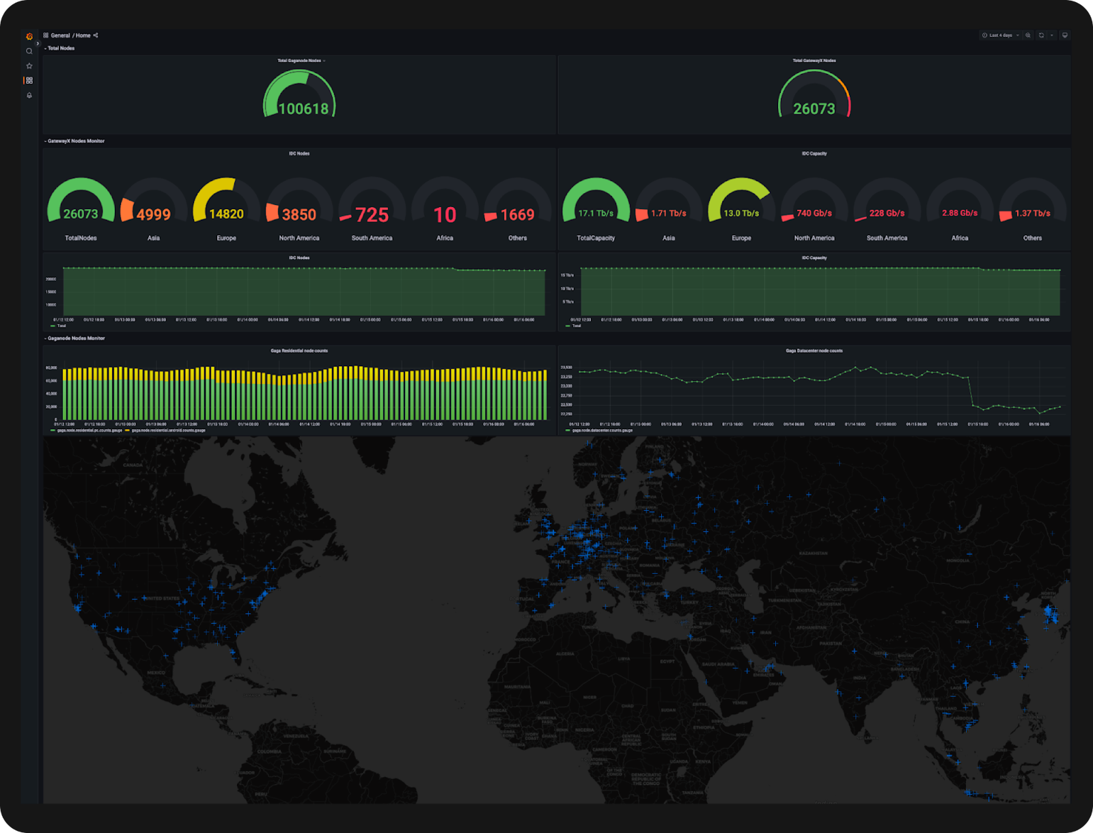
Task: Open the Gaga Datacenter node counts panel title
Action: (814, 351)
